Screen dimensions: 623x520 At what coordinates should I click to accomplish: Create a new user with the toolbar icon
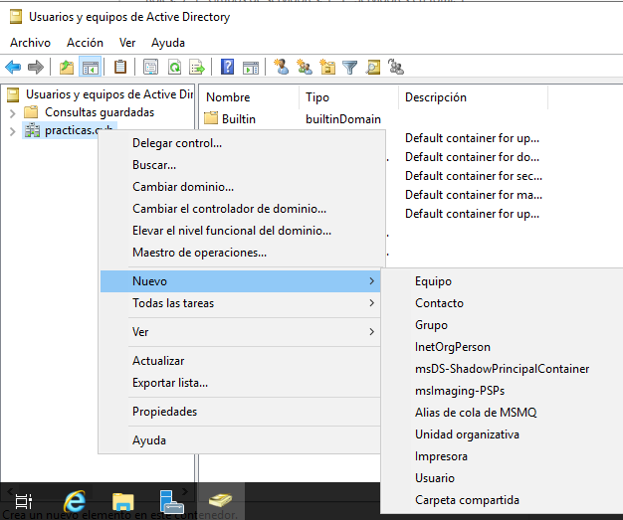(282, 67)
